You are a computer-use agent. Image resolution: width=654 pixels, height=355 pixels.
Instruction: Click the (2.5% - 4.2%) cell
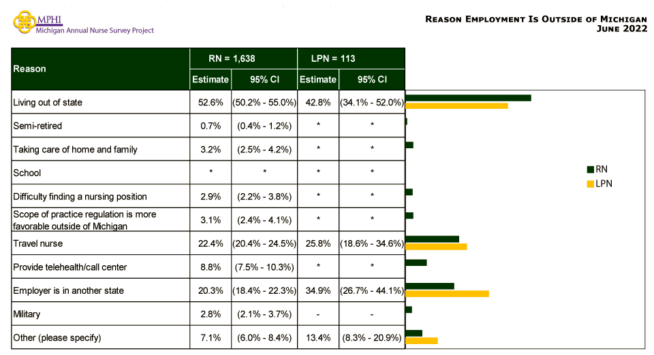[x=264, y=150]
